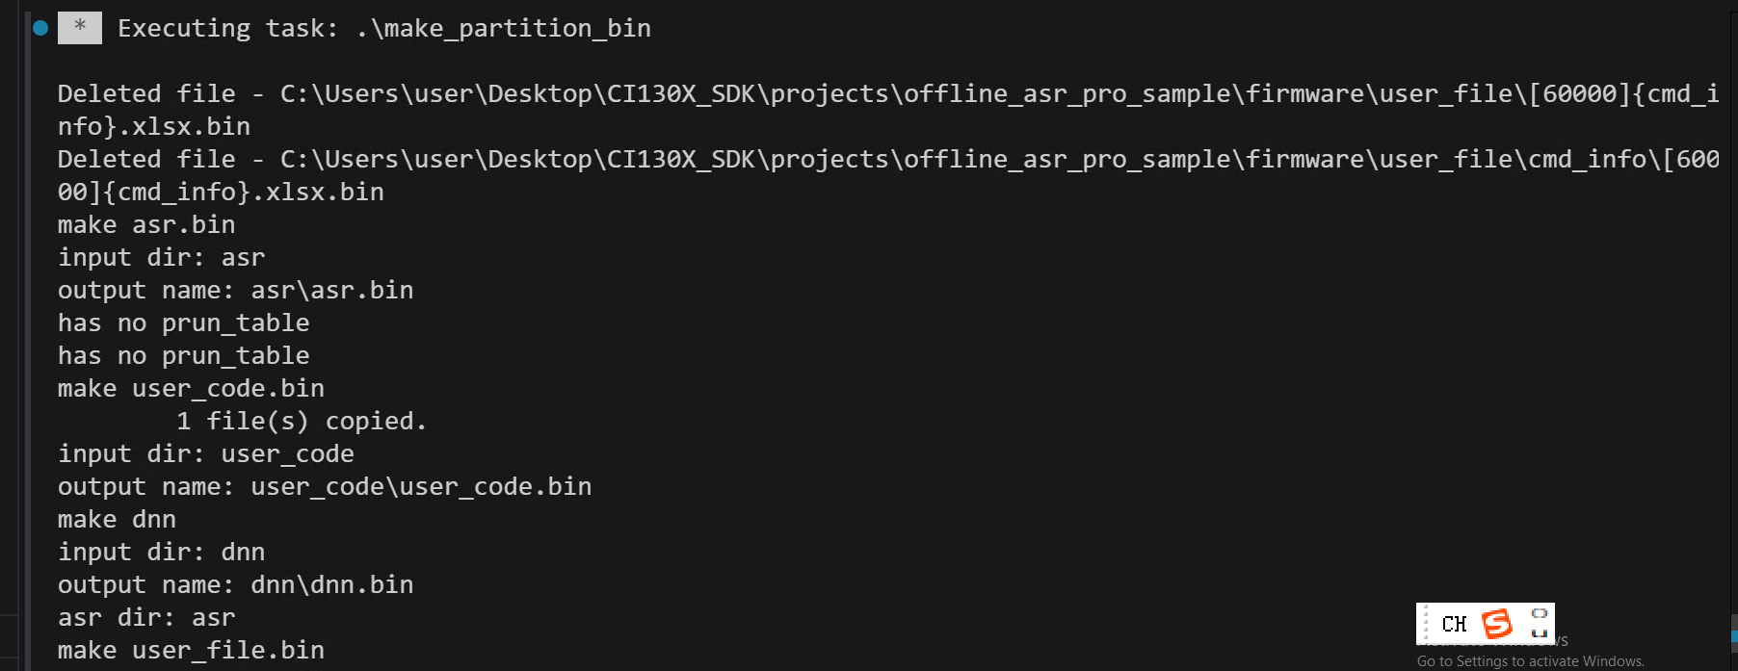Click the "make user_file.bin" line
The height and width of the screenshot is (671, 1738).
(x=191, y=651)
